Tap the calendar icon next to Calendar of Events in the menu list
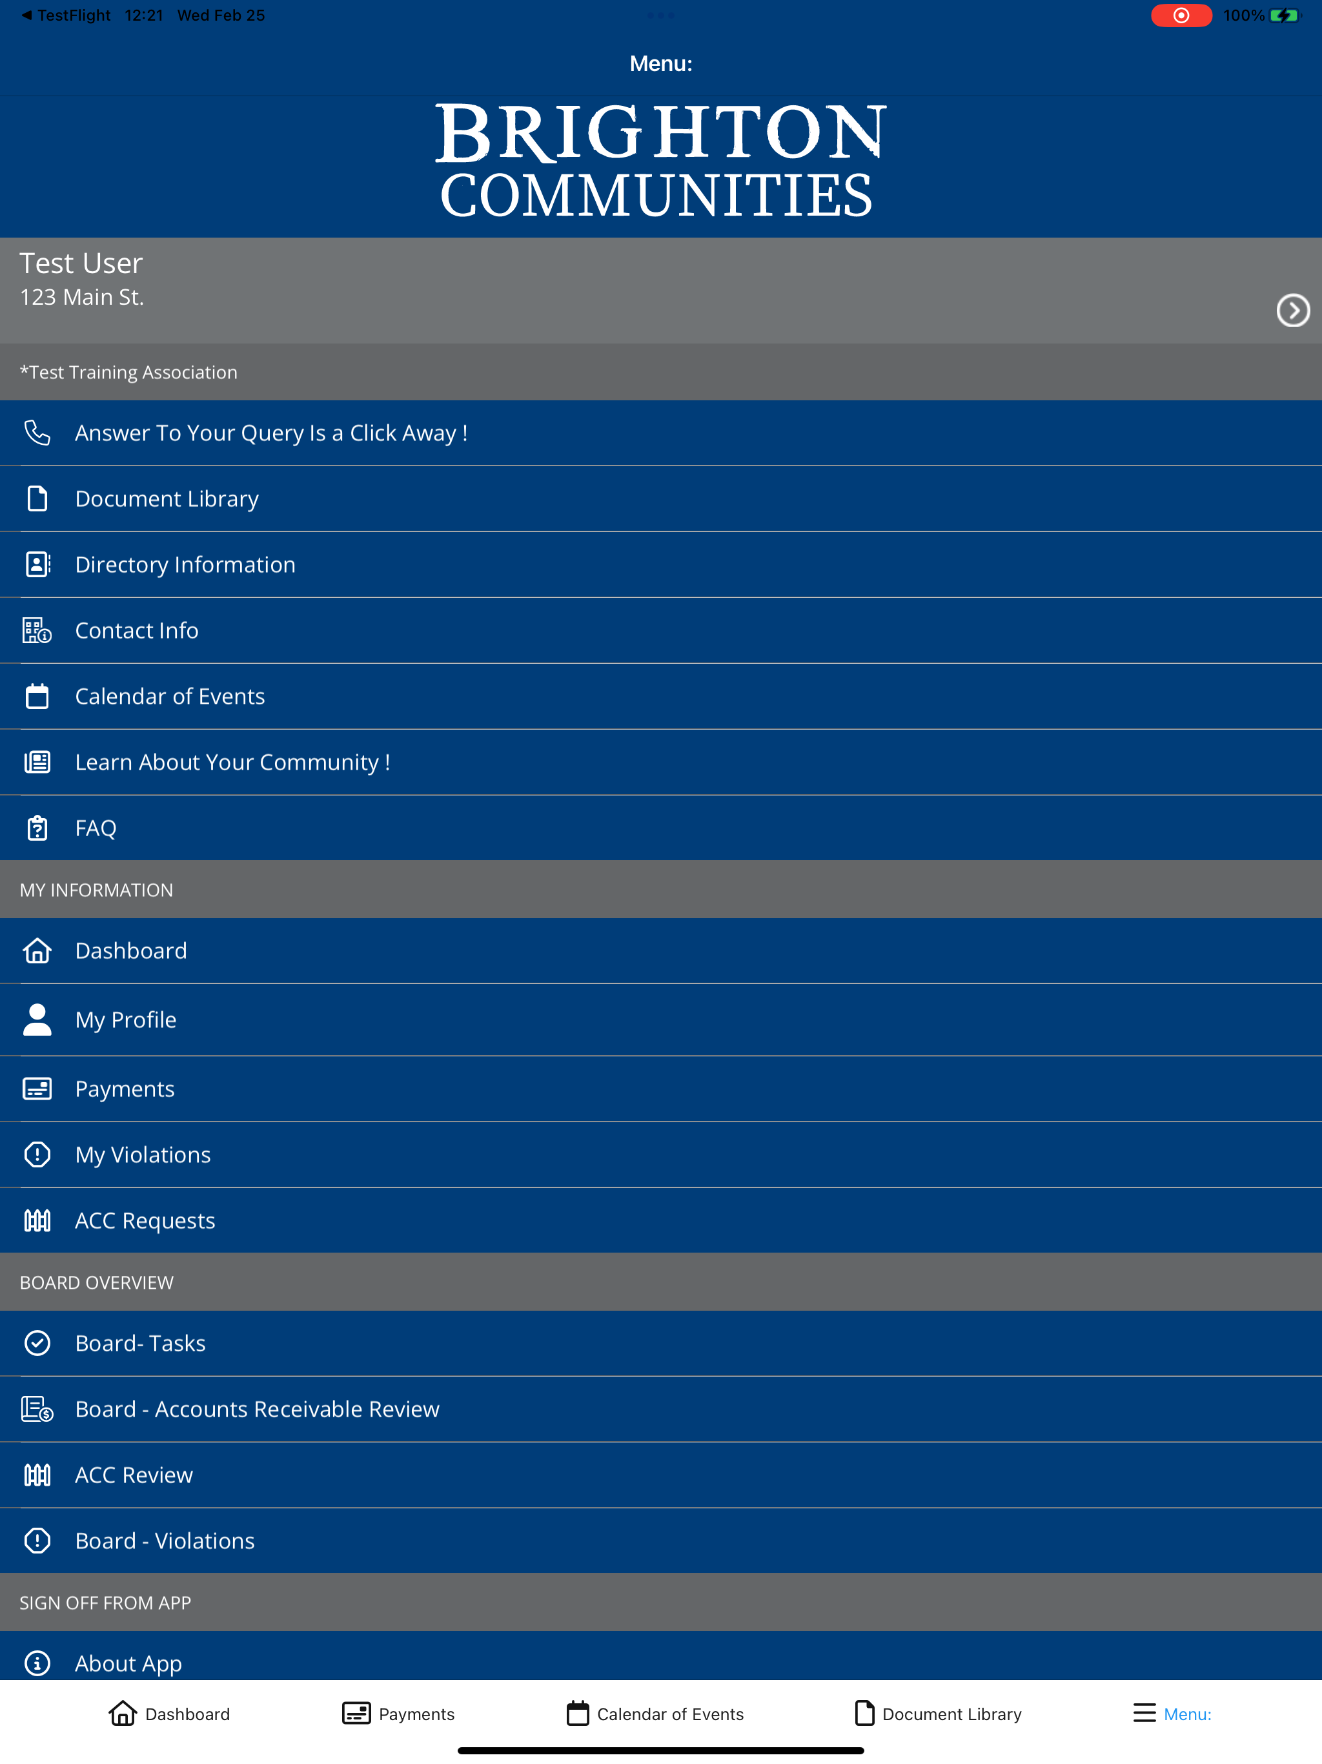The height and width of the screenshot is (1764, 1322). pos(37,696)
